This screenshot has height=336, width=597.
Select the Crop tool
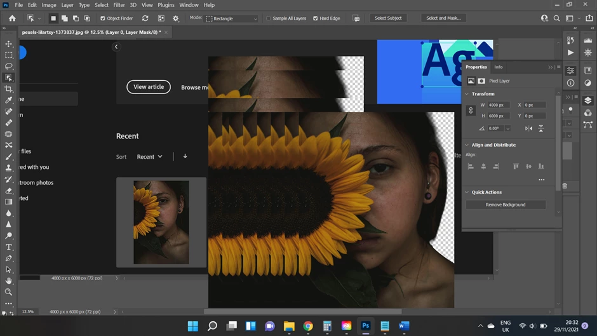(x=9, y=89)
